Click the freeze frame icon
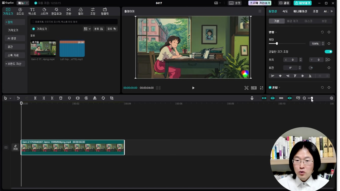The width and height of the screenshot is (340, 191). click(78, 98)
